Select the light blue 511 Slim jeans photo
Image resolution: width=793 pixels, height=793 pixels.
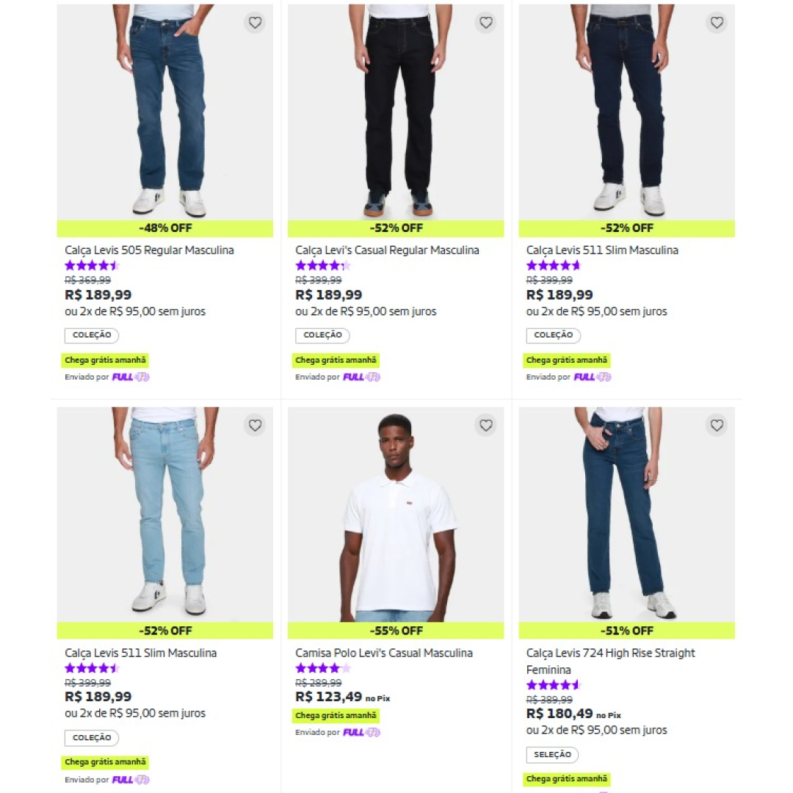(x=165, y=515)
